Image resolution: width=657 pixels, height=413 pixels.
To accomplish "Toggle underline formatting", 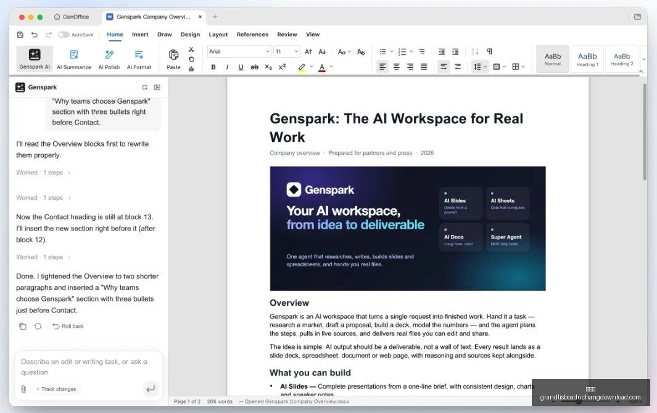I will (x=241, y=67).
